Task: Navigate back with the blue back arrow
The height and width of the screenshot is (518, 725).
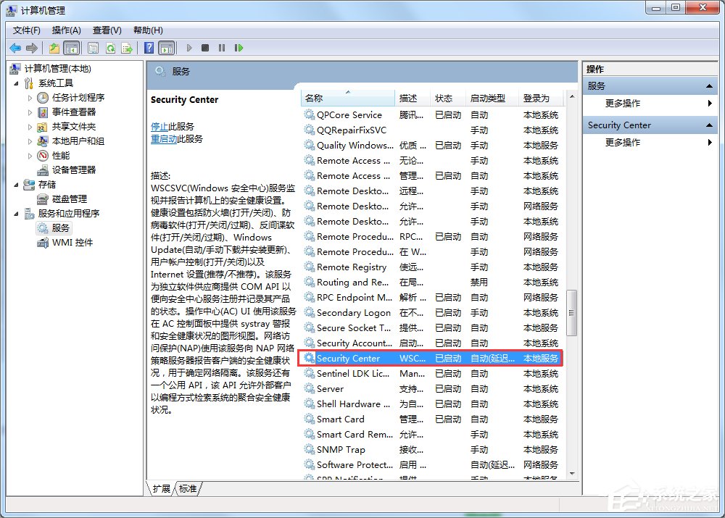Action: (x=14, y=48)
